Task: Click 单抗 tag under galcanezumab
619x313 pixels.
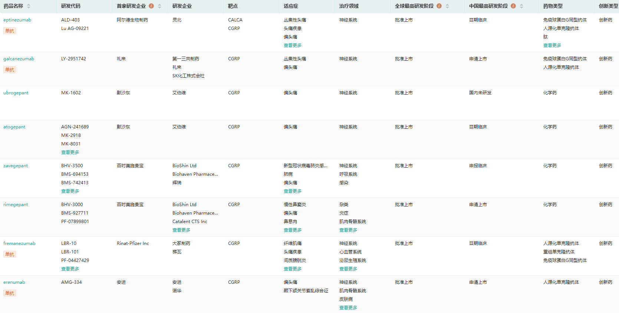Action: [x=10, y=70]
